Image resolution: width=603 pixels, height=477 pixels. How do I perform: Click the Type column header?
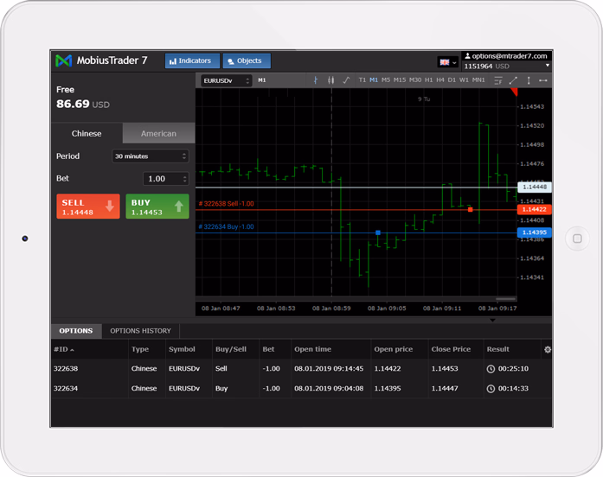point(140,349)
